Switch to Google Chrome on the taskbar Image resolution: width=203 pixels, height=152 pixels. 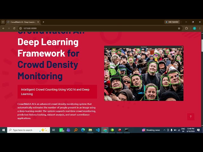[105, 130]
